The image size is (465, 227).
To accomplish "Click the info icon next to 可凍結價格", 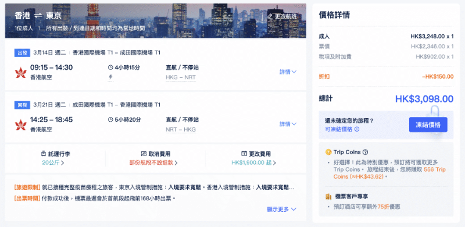I will tap(357, 129).
